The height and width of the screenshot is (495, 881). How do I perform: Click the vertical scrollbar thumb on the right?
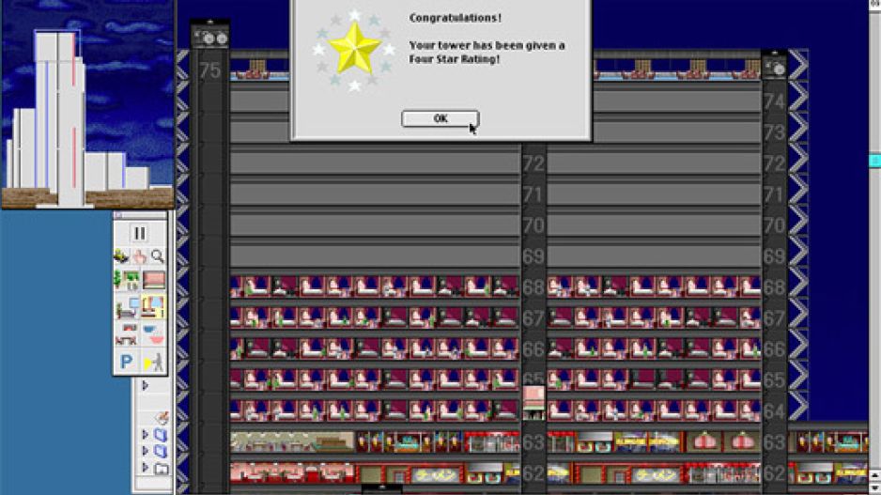[x=874, y=160]
